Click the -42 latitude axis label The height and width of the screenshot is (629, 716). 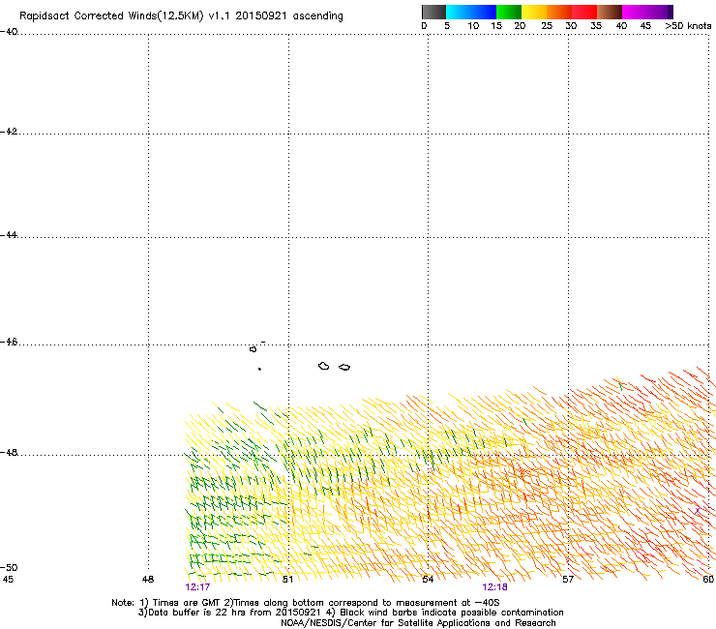(9, 132)
